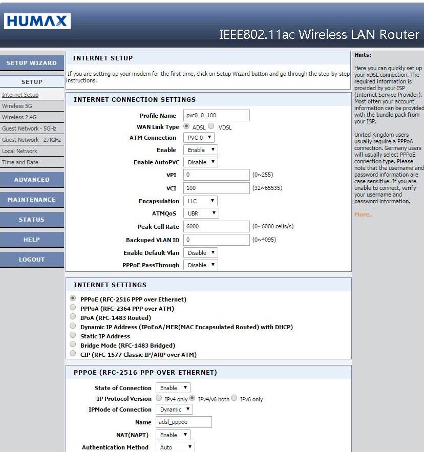Screen dimensions: 424x452
Task: Click the (32~65535) VCI range text
Action: tap(267, 188)
